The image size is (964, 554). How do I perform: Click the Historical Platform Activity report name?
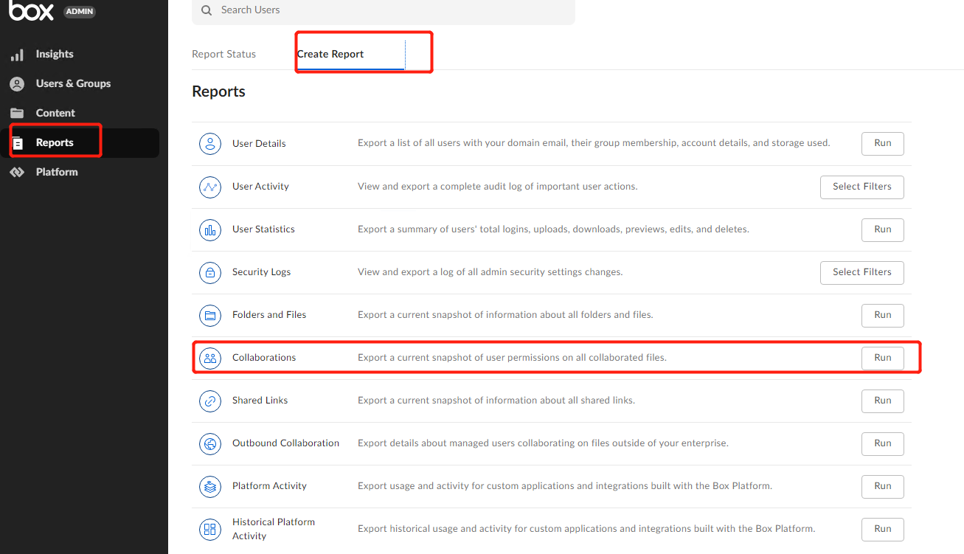pyautogui.click(x=274, y=529)
